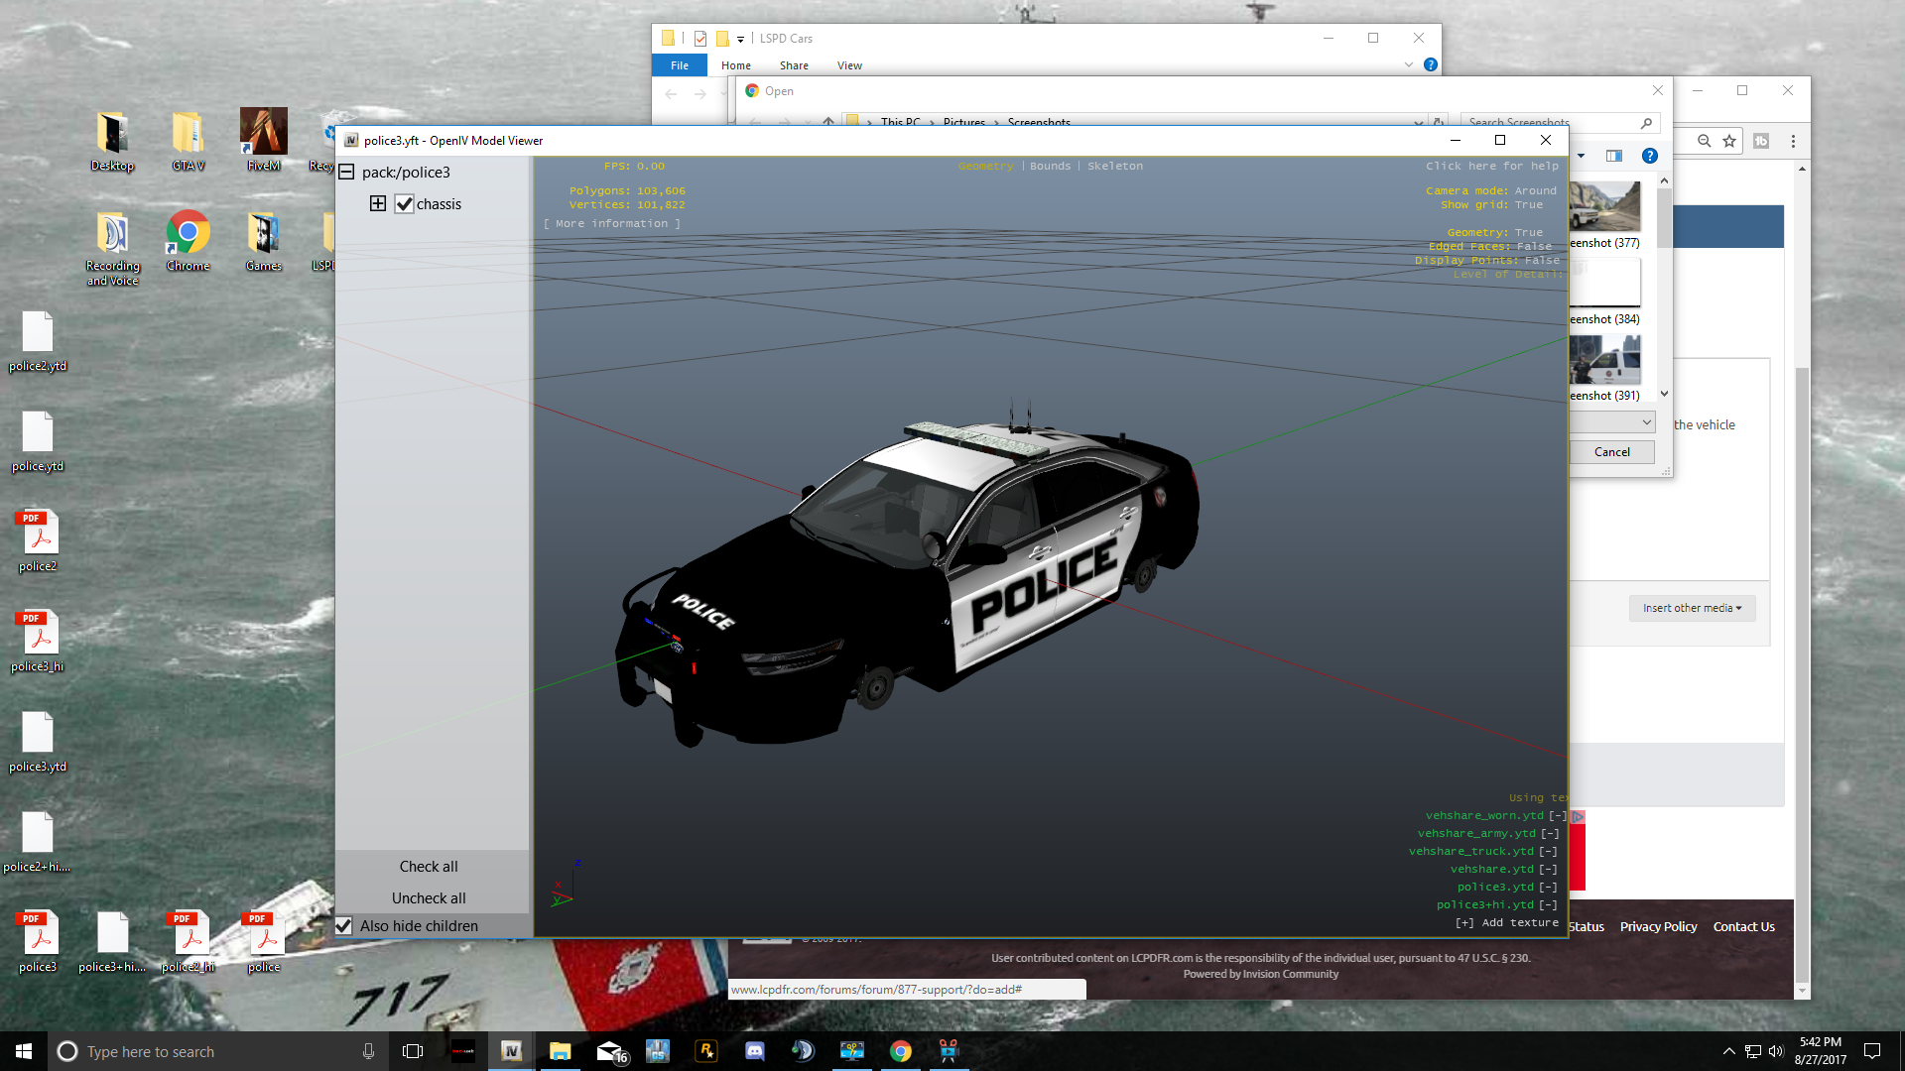Click the Check all button
The height and width of the screenshot is (1071, 1905).
coord(429,866)
